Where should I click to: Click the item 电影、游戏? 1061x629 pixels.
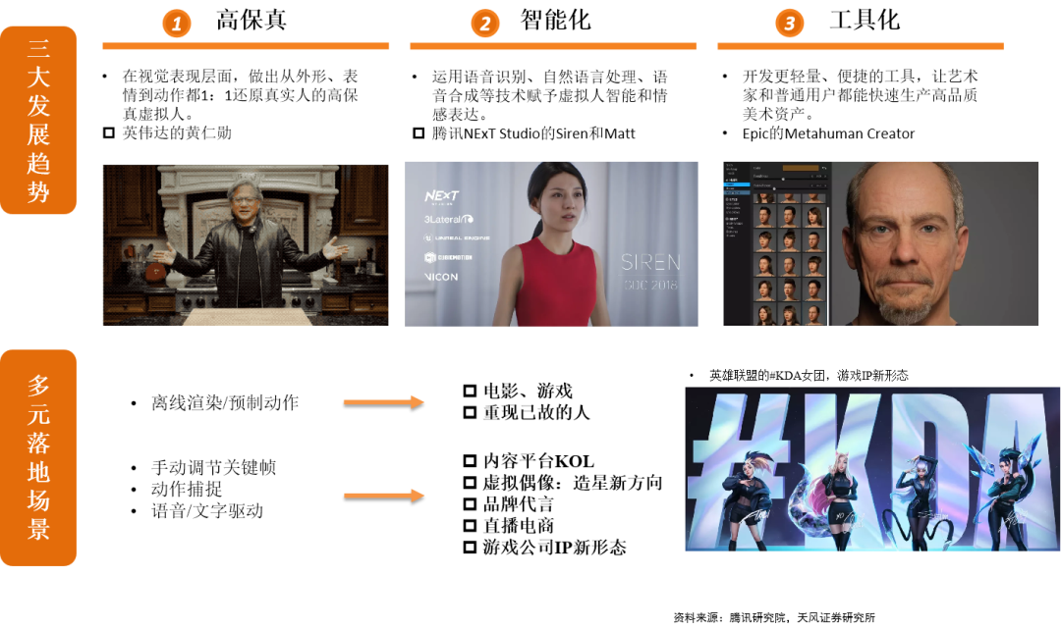tap(528, 391)
